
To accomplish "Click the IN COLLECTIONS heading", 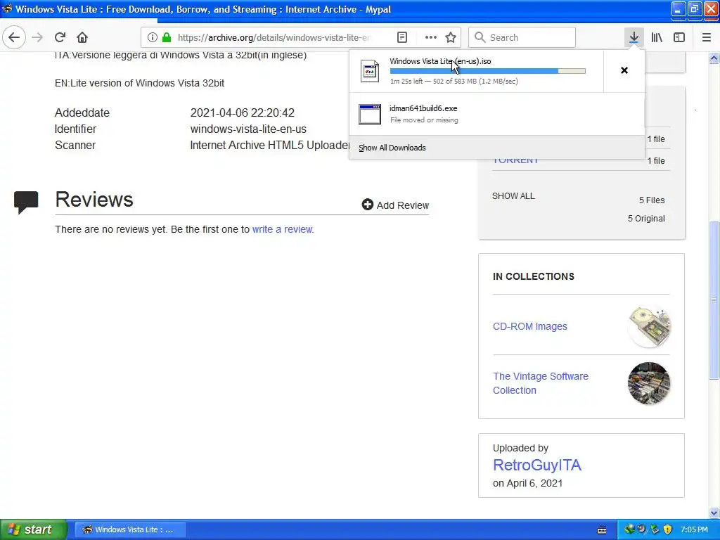I will click(x=534, y=276).
